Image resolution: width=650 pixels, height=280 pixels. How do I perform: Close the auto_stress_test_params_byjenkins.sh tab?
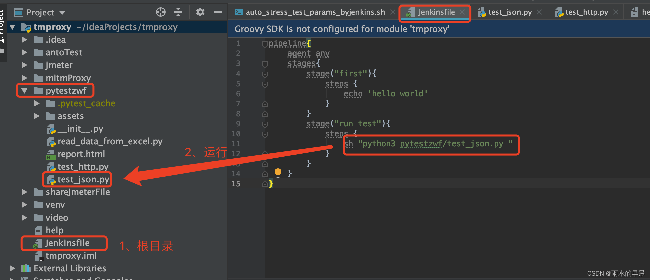tap(393, 12)
